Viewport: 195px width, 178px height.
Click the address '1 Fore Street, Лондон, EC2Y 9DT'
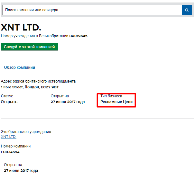tap(30, 87)
